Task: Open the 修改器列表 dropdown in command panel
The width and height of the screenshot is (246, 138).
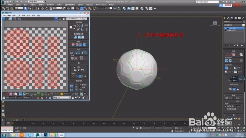Action: click(x=234, y=25)
